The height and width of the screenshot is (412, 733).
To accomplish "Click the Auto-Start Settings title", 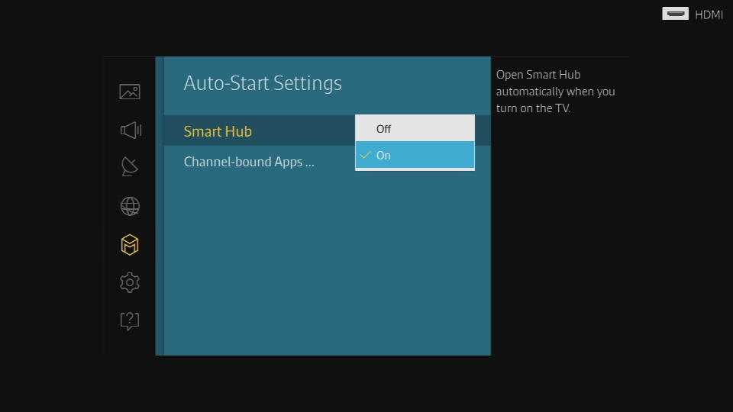I will click(x=262, y=83).
